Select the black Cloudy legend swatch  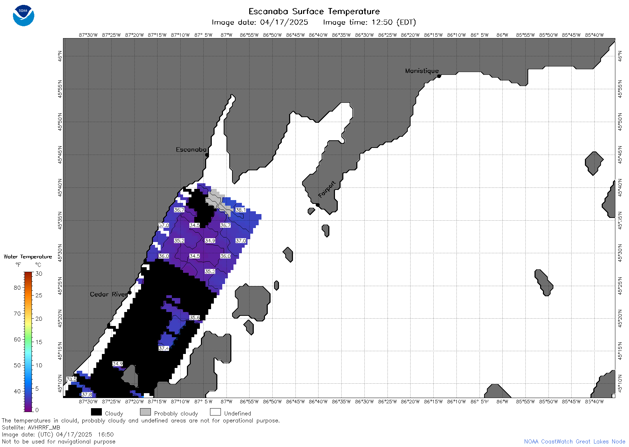(x=96, y=412)
